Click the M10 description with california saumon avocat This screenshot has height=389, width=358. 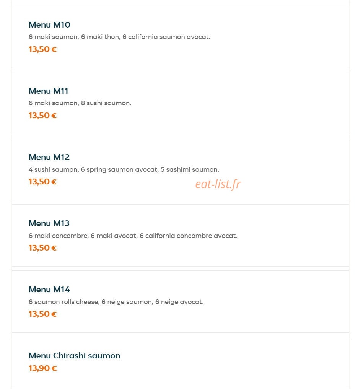tap(119, 37)
